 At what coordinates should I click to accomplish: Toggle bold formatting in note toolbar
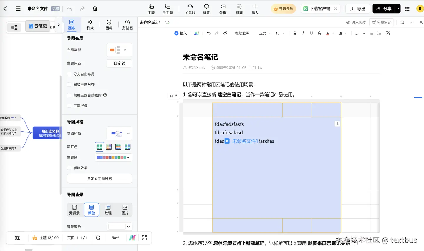click(295, 34)
